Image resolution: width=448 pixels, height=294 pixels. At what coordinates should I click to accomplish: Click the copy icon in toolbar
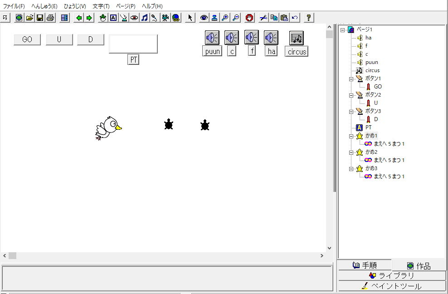[274, 18]
